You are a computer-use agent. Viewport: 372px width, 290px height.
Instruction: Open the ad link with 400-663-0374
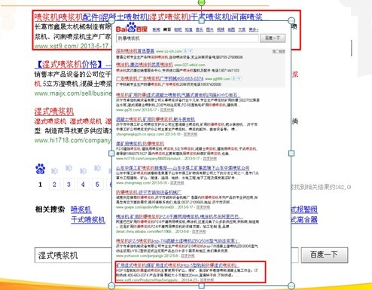tap(160, 78)
